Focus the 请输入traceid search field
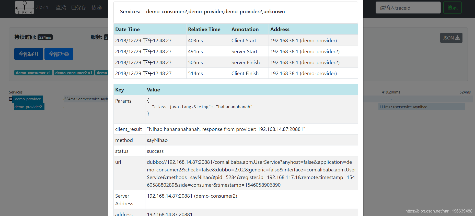Viewport: 475px width, 216px height. [x=408, y=8]
